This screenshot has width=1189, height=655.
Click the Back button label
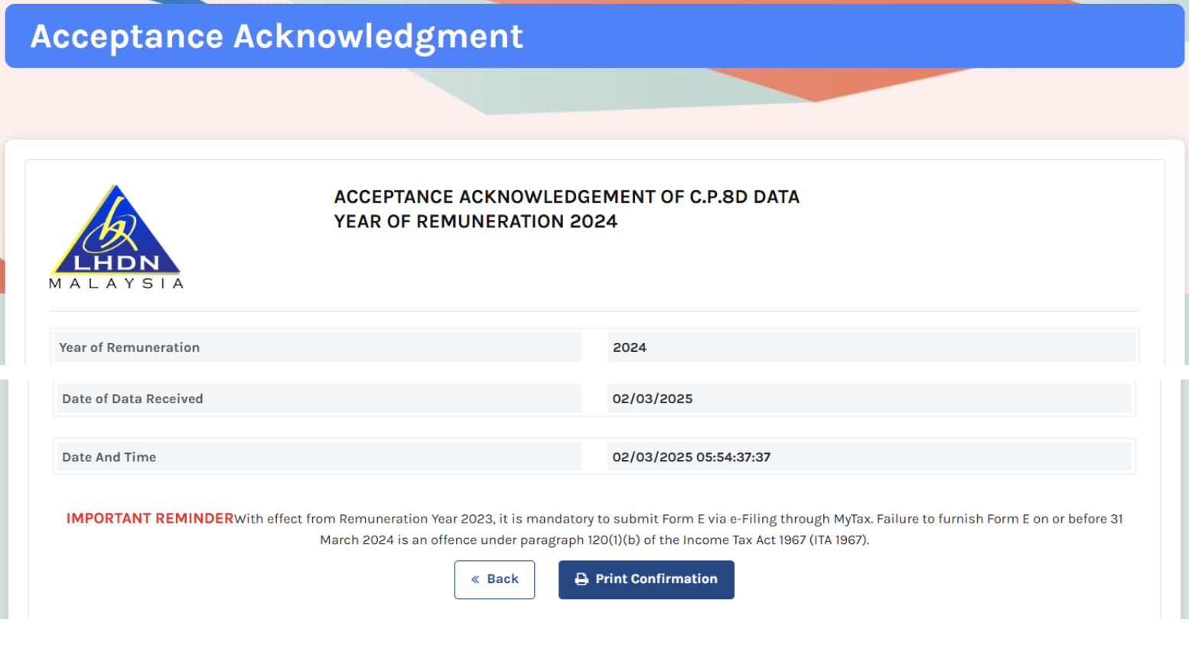(503, 579)
